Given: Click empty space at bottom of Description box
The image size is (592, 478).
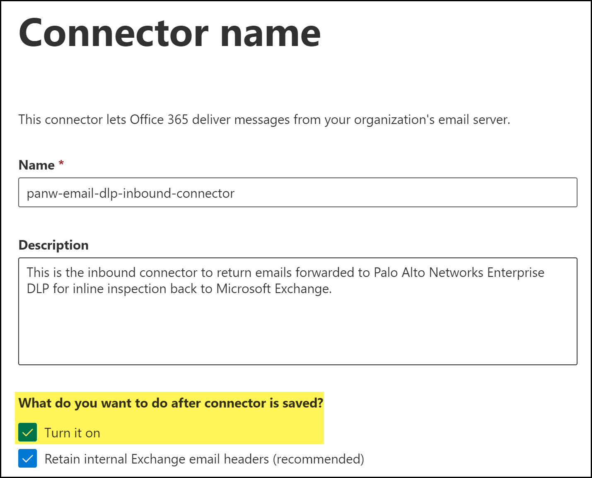Looking at the screenshot, I should (x=297, y=340).
